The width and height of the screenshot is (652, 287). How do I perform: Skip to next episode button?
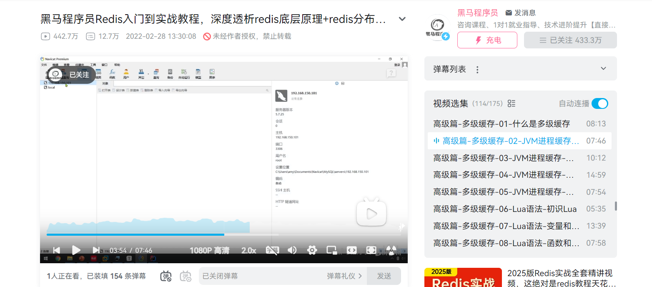click(96, 250)
